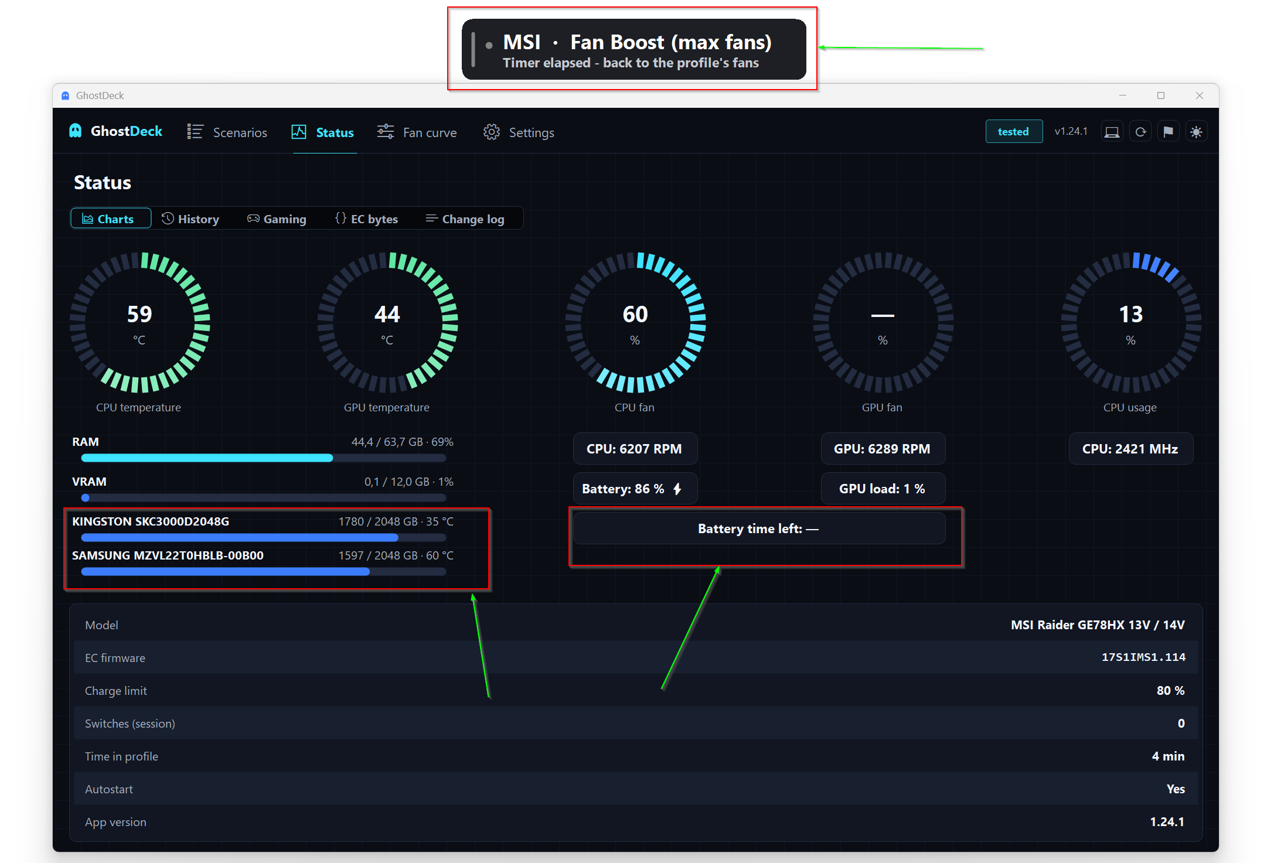The height and width of the screenshot is (863, 1274).
Task: Minimize the GhostDeck window
Action: pyautogui.click(x=1123, y=95)
